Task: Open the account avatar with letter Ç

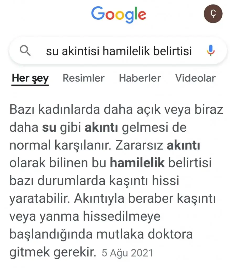Action: pyautogui.click(x=213, y=14)
